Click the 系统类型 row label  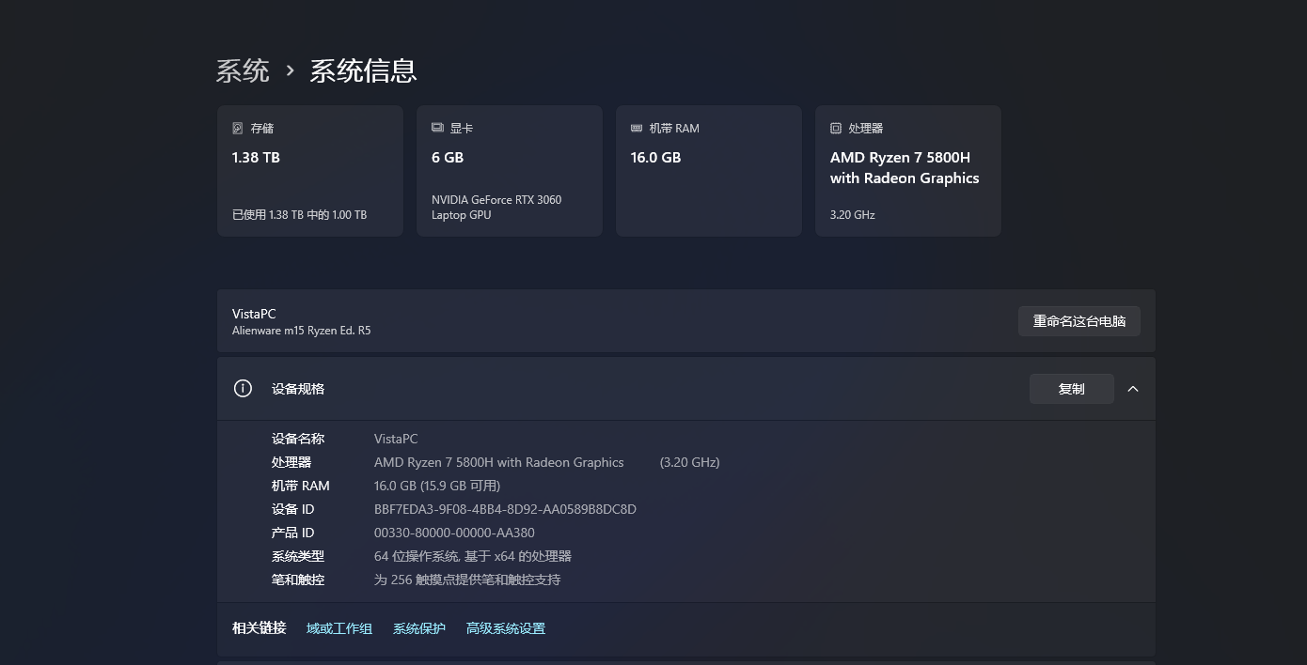pos(298,556)
